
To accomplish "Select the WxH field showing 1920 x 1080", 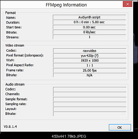I will (x=90, y=61).
